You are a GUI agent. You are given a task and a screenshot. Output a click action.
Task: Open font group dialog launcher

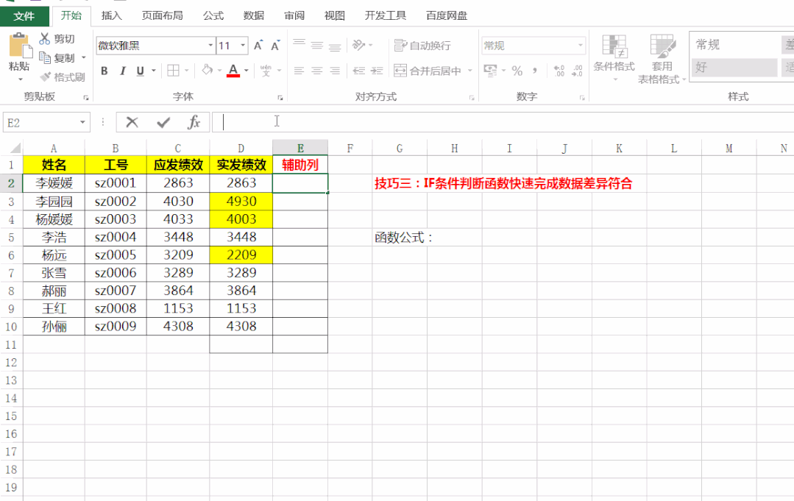point(280,98)
